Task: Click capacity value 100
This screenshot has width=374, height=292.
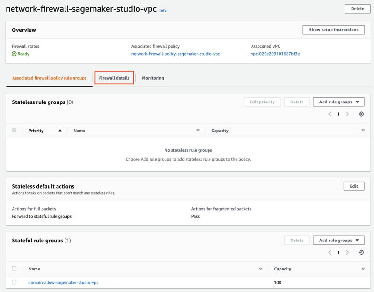Action: 278,283
